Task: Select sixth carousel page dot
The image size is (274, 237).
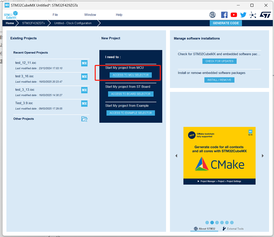Action: point(232,223)
